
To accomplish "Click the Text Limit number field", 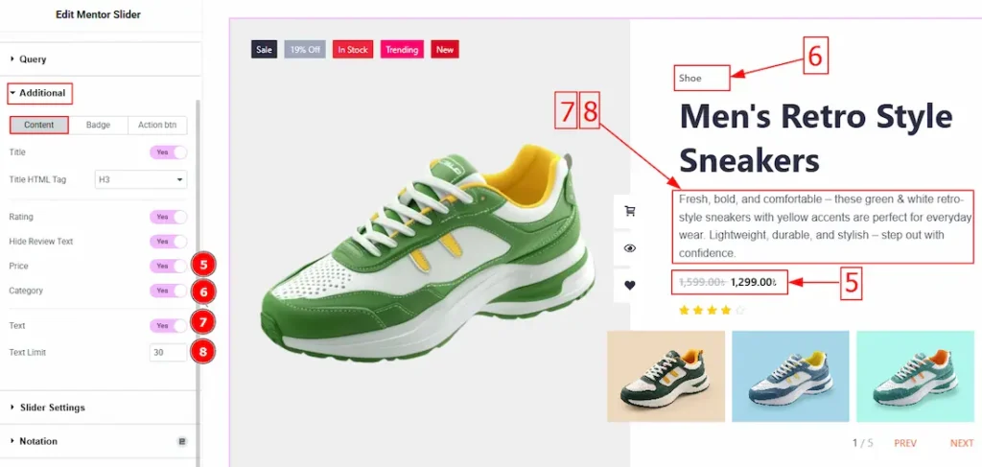I will pyautogui.click(x=168, y=353).
